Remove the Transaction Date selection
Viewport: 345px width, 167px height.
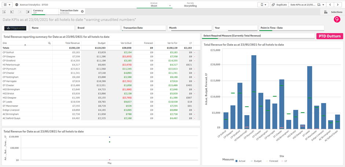coord(82,11)
